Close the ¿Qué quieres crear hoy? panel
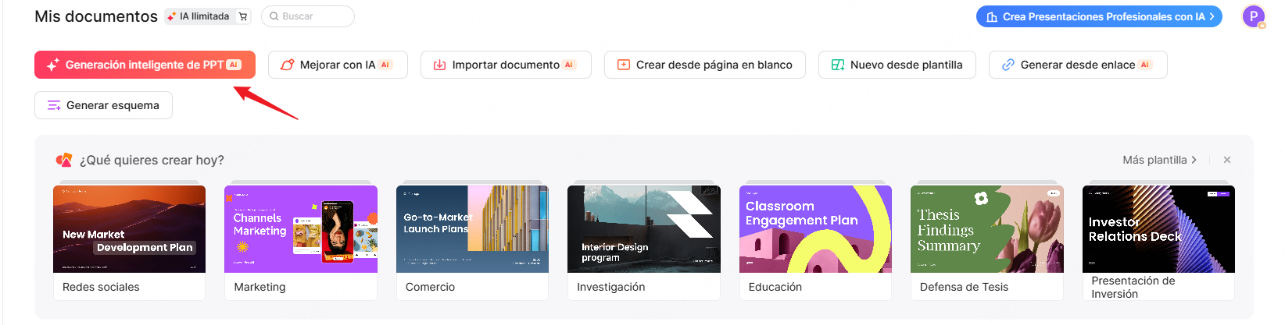The image size is (1285, 325). tap(1227, 160)
